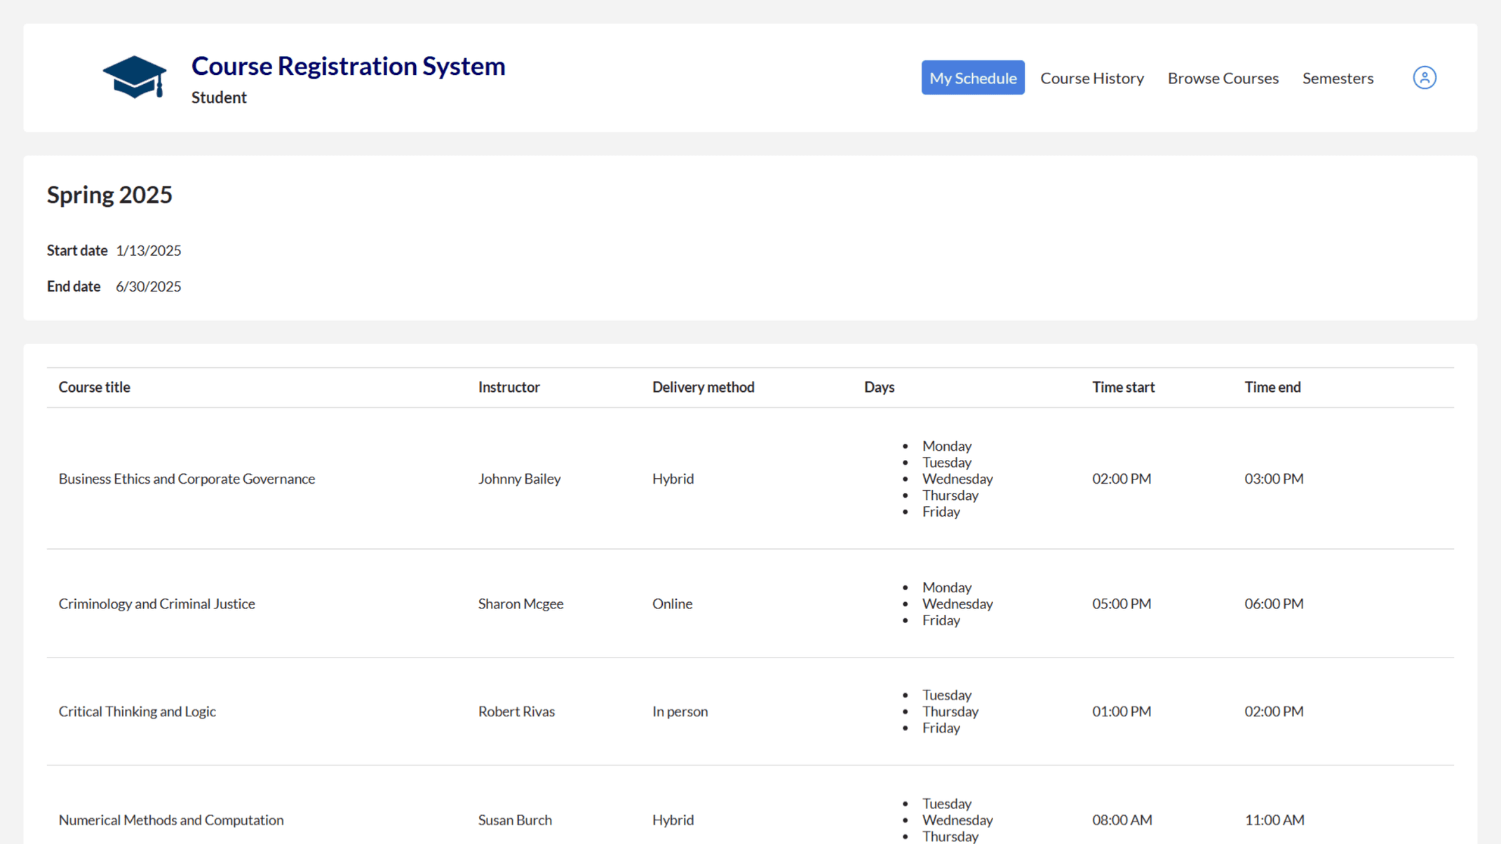
Task: Click the Course Registration System title
Action: pyautogui.click(x=348, y=66)
